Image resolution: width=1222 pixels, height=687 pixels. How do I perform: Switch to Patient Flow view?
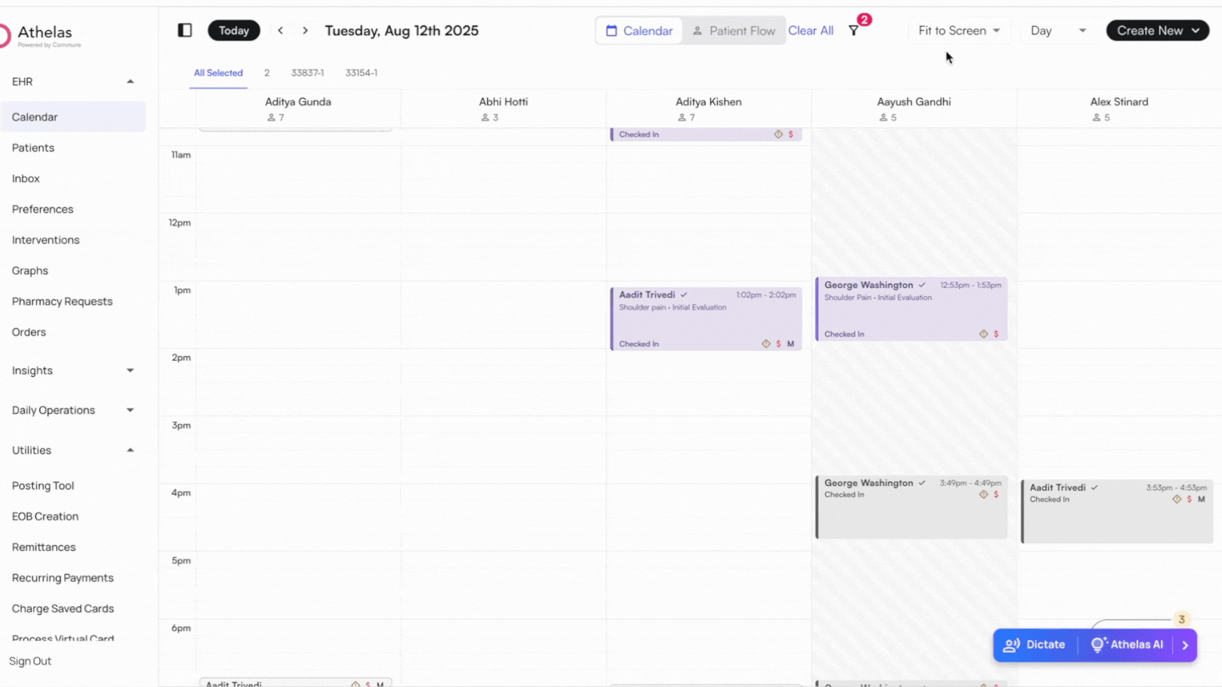pyautogui.click(x=734, y=30)
